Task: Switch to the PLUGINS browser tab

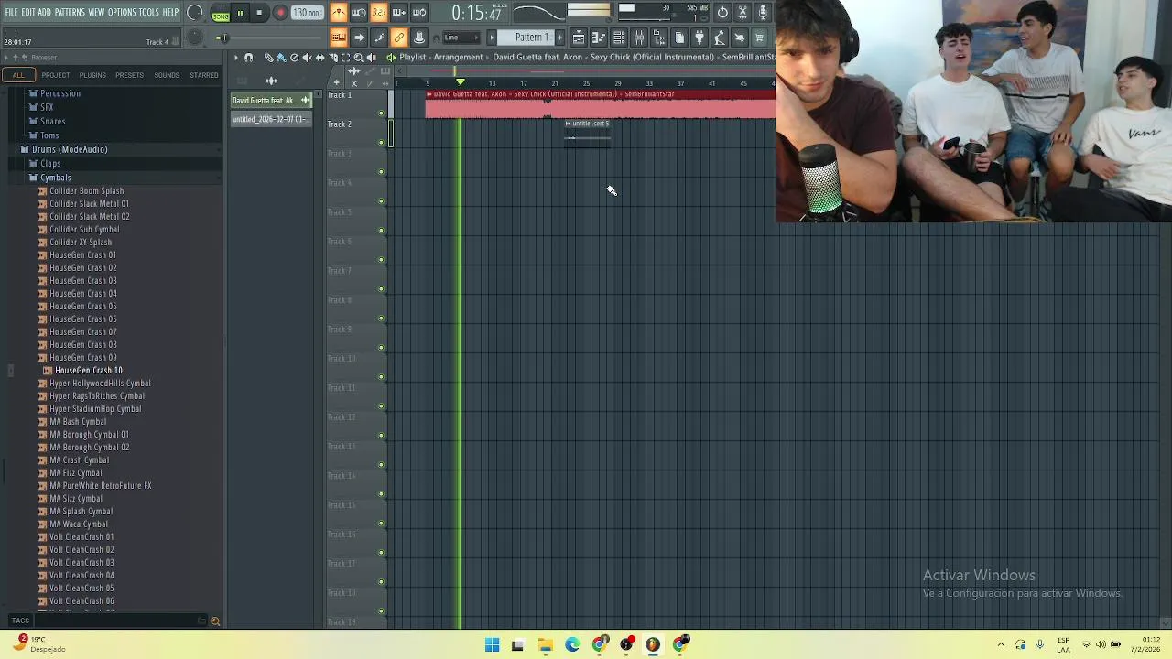Action: (x=92, y=75)
